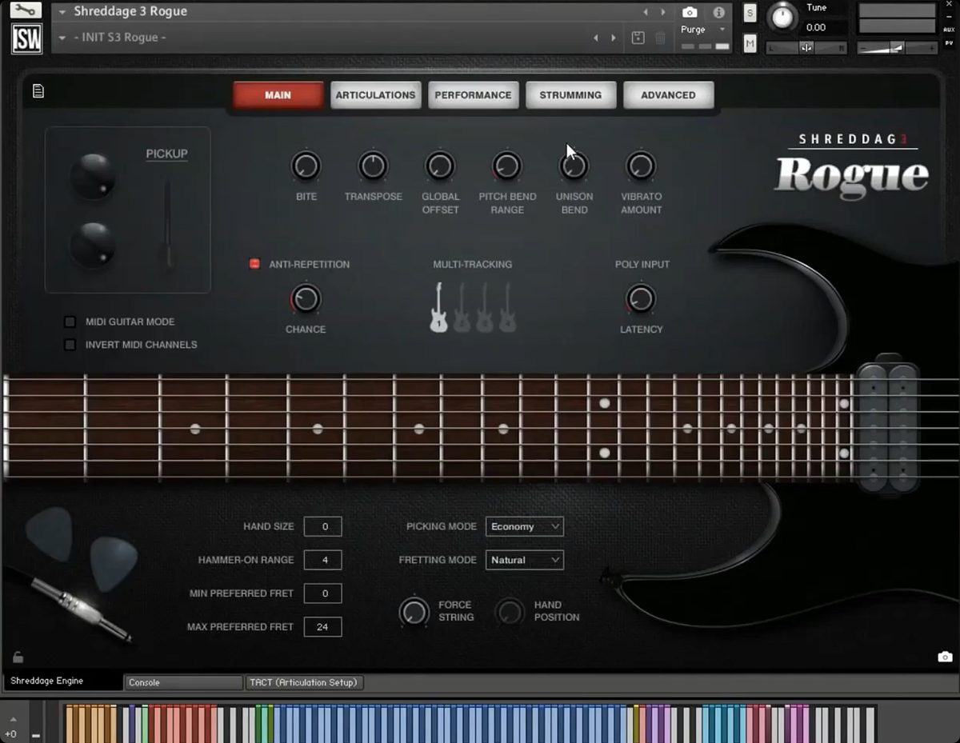Expand the Shreddage 3 Rogue instrument menu
Screen dimensions: 960x743
point(63,13)
